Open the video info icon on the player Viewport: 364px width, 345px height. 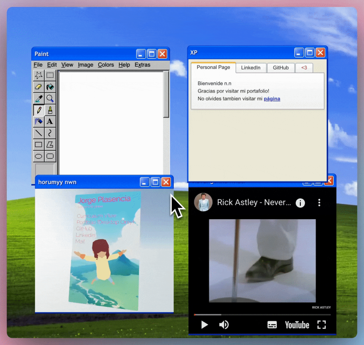click(300, 203)
